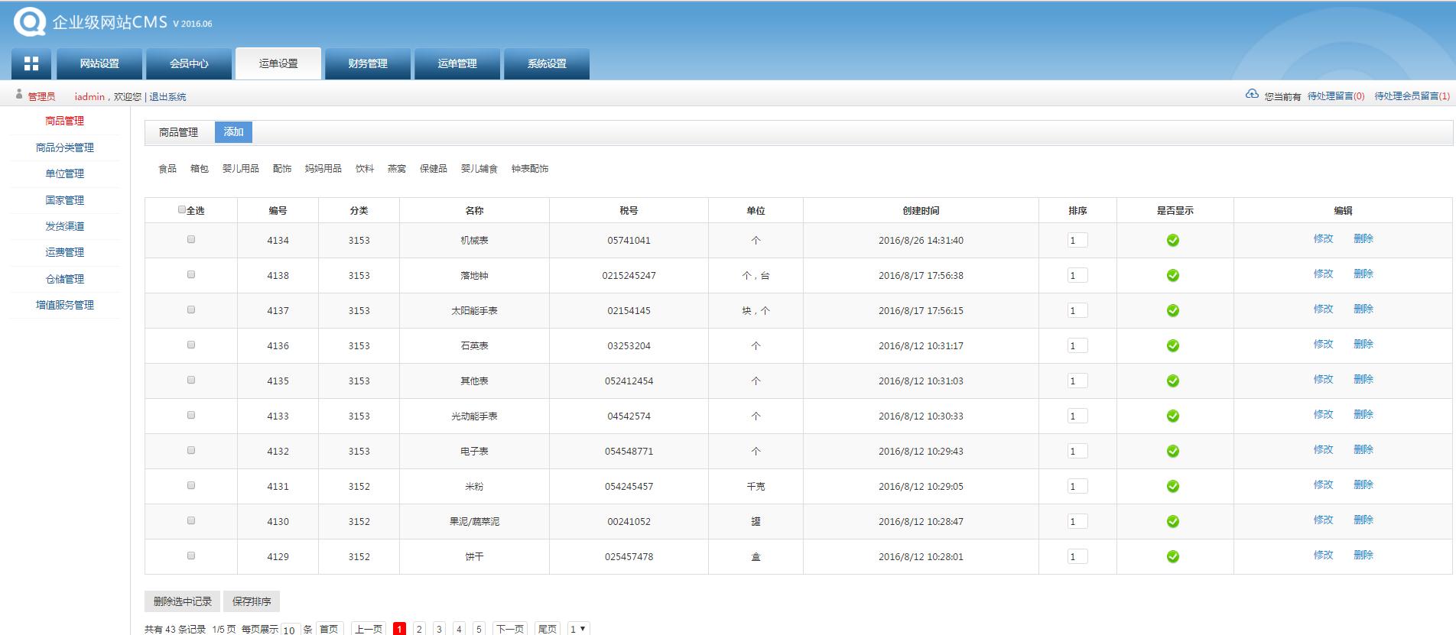Click green display icon for 石英表

(1172, 346)
